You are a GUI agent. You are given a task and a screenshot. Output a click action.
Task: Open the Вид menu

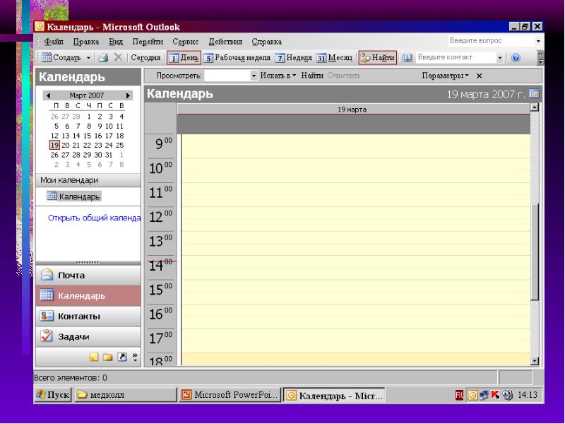click(116, 42)
